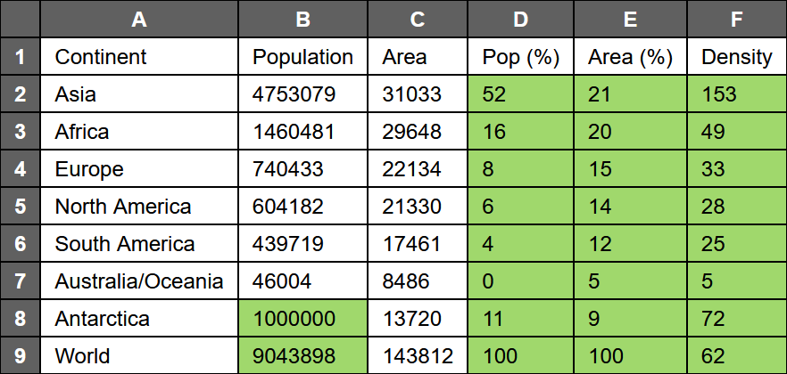
Task: Click Africa Pop (%) cell 16
Action: point(520,132)
